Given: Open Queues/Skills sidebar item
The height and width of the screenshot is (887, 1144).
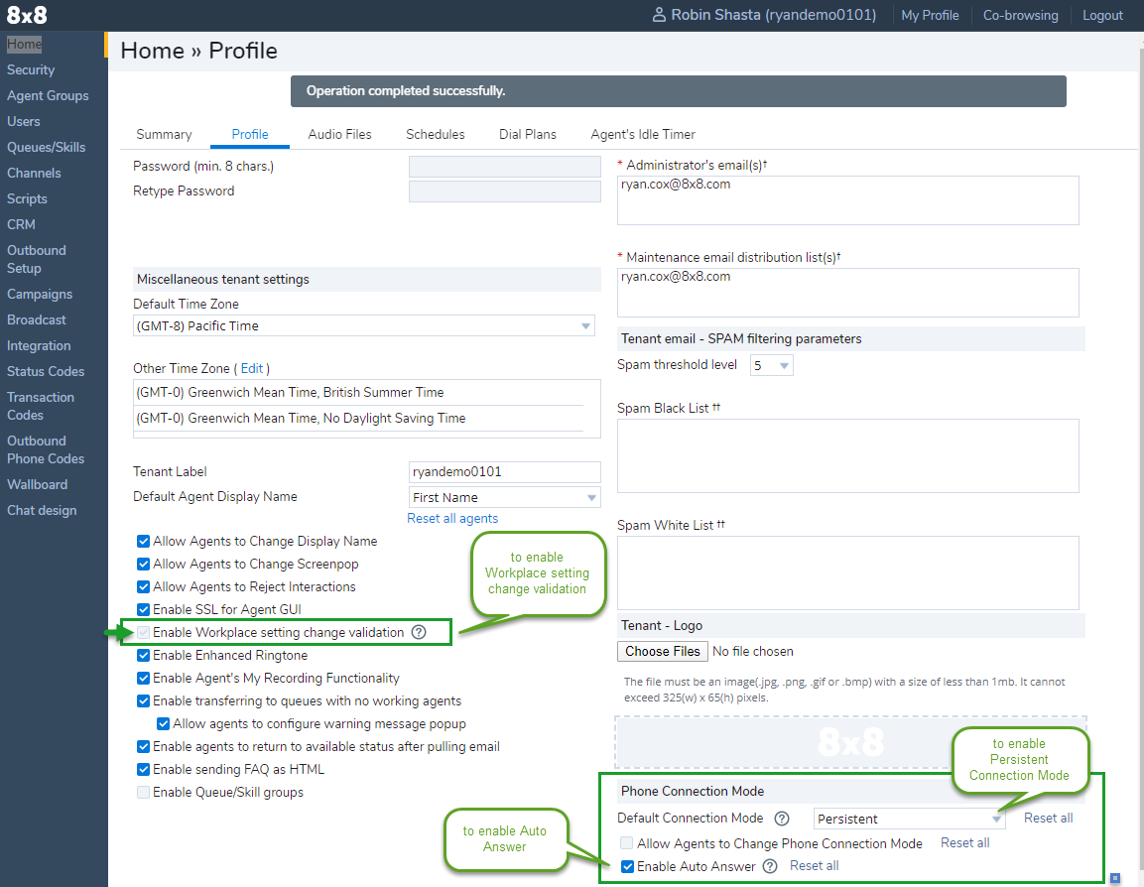Looking at the screenshot, I should click(46, 148).
